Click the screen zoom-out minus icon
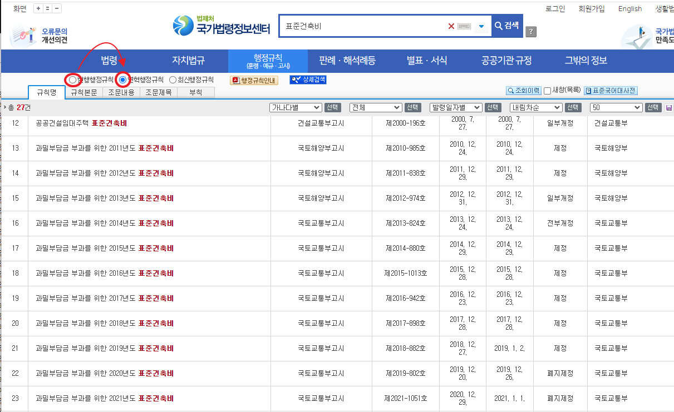The width and height of the screenshot is (674, 412). 57,8
